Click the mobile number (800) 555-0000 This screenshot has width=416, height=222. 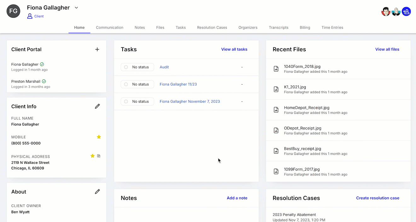click(x=26, y=143)
